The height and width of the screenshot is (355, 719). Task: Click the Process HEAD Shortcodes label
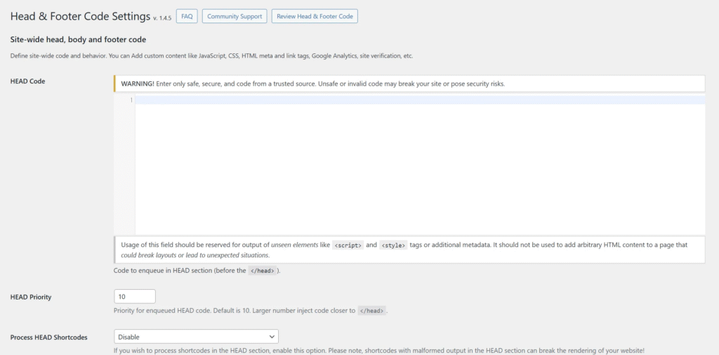[x=49, y=337]
